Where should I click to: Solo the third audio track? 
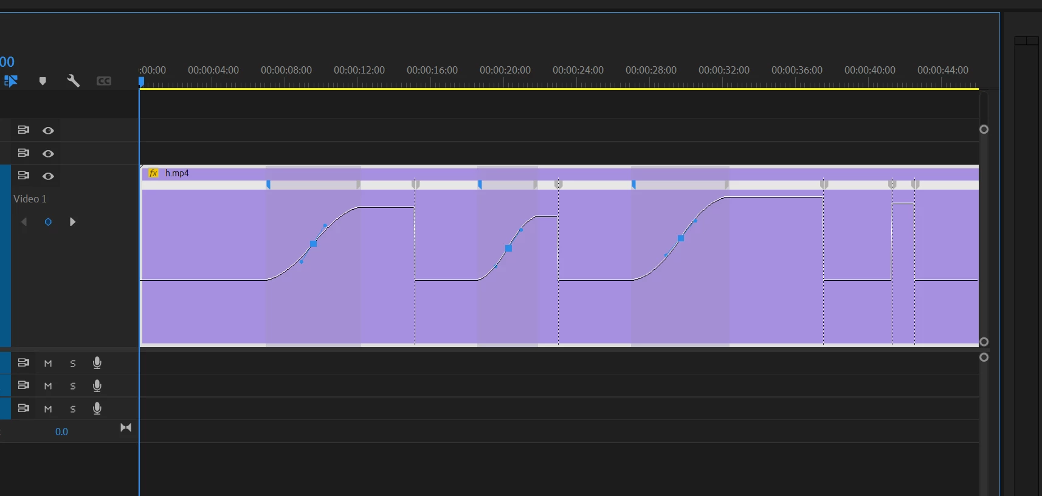(73, 409)
